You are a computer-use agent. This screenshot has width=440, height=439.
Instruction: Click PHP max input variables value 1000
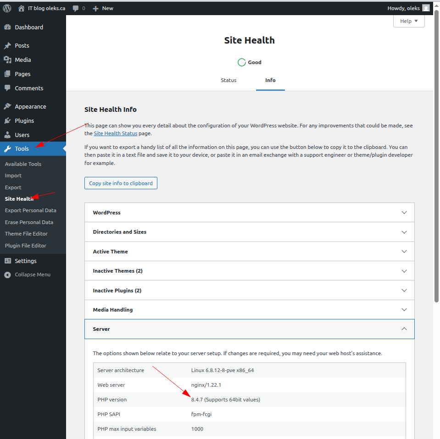(197, 429)
